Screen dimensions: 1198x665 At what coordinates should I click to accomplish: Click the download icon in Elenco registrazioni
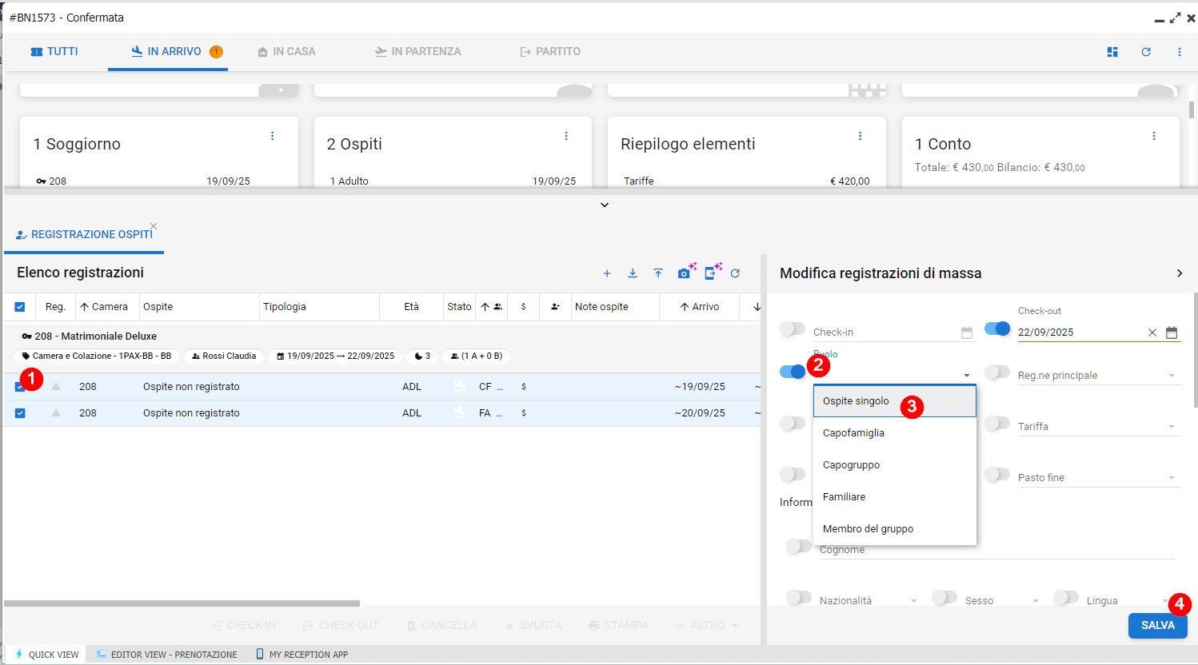click(633, 273)
